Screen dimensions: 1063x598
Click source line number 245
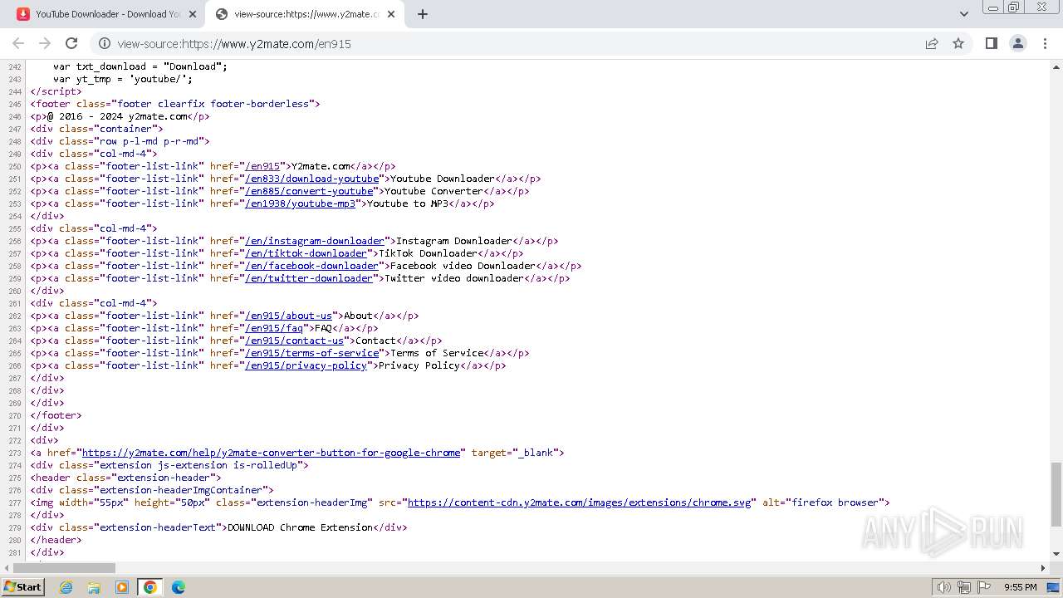point(14,104)
